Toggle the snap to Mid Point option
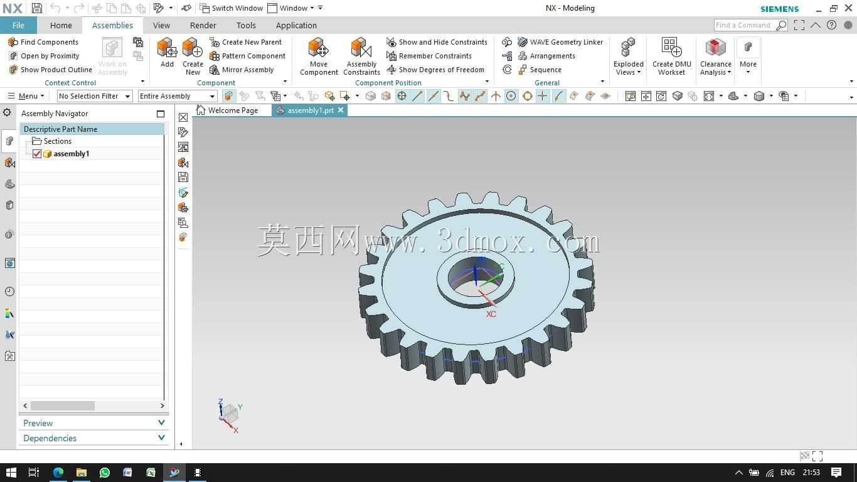 tap(434, 96)
